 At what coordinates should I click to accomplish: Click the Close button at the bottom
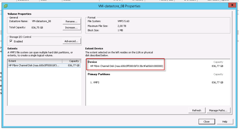[x=206, y=122]
